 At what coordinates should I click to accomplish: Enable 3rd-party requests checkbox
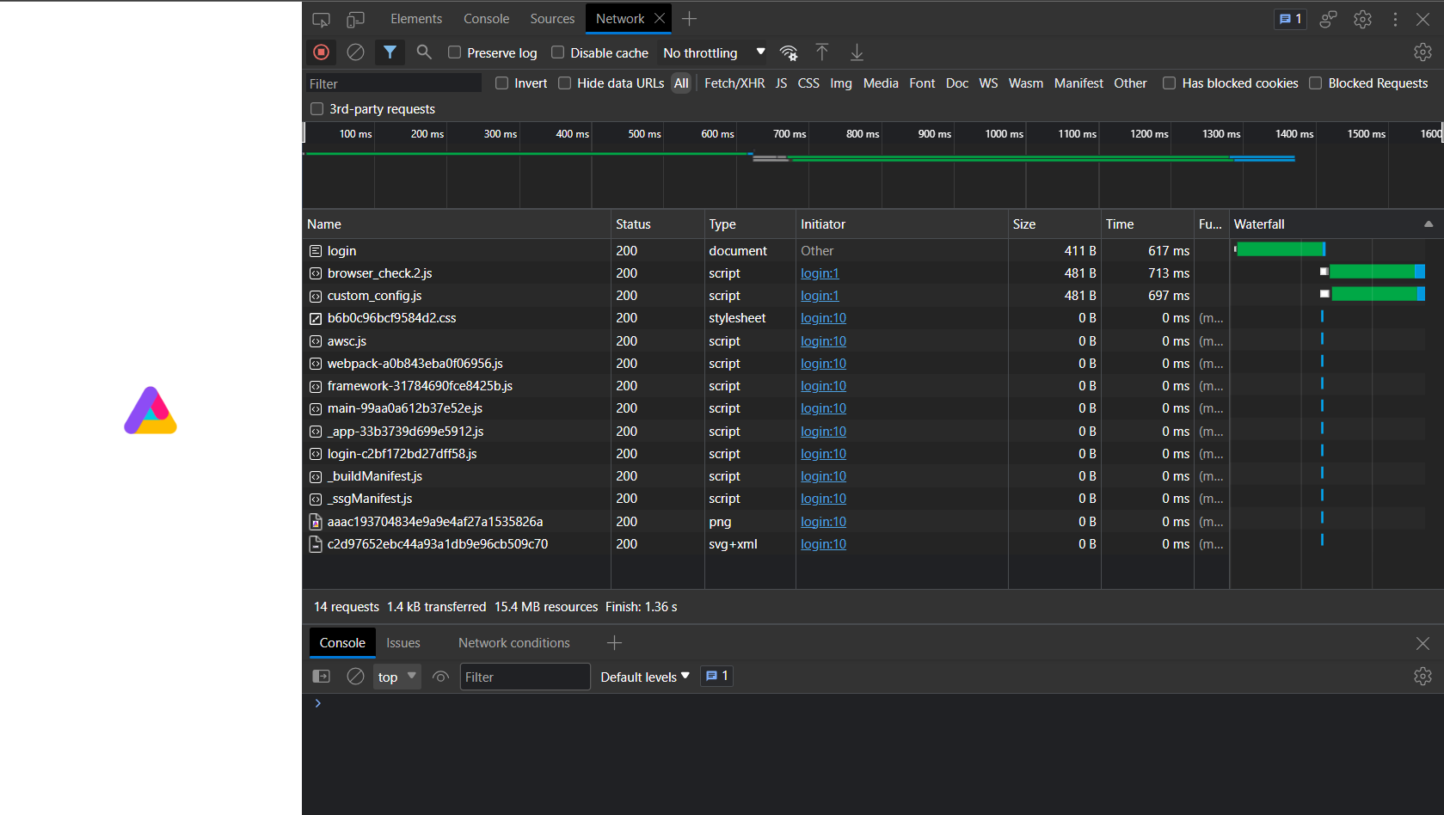click(x=317, y=109)
